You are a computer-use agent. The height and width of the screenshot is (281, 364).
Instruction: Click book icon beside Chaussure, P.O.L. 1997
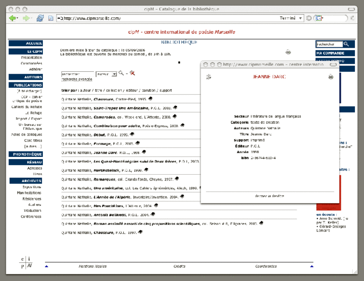pos(140,232)
